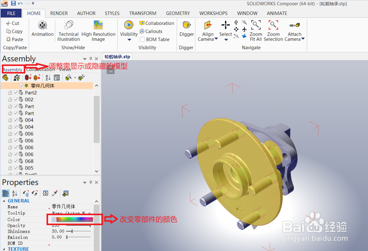Click the Copy command
Image resolution: width=368 pixels, height=251 pixels.
(x=14, y=31)
